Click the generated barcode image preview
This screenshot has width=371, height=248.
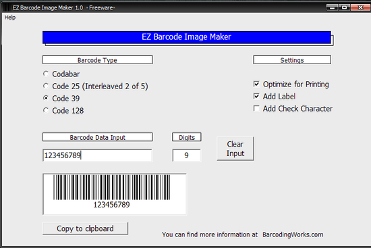[115, 194]
